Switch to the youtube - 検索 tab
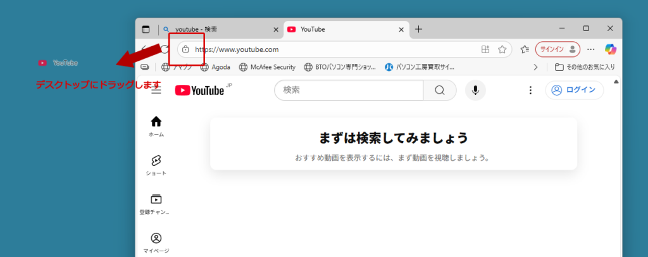 pyautogui.click(x=222, y=29)
